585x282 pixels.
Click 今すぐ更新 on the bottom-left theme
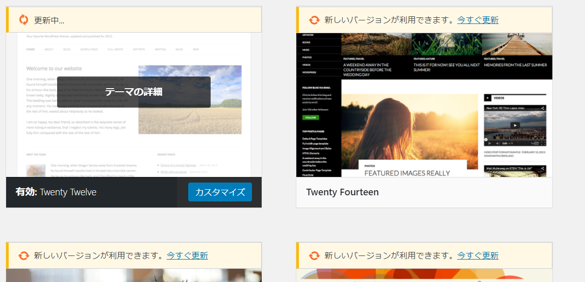click(x=187, y=255)
